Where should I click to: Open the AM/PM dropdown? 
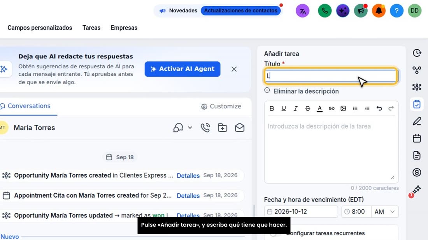point(384,212)
